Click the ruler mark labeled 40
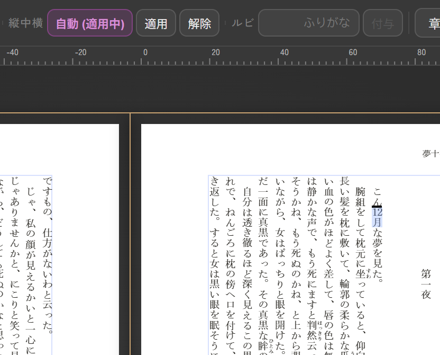This screenshot has height=355, width=440. pyautogui.click(x=285, y=52)
